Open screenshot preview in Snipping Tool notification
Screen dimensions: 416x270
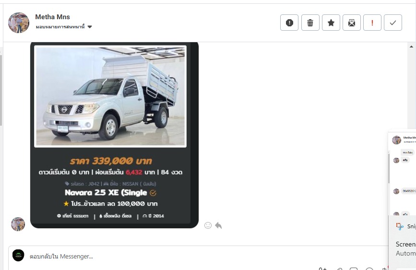[402, 172]
